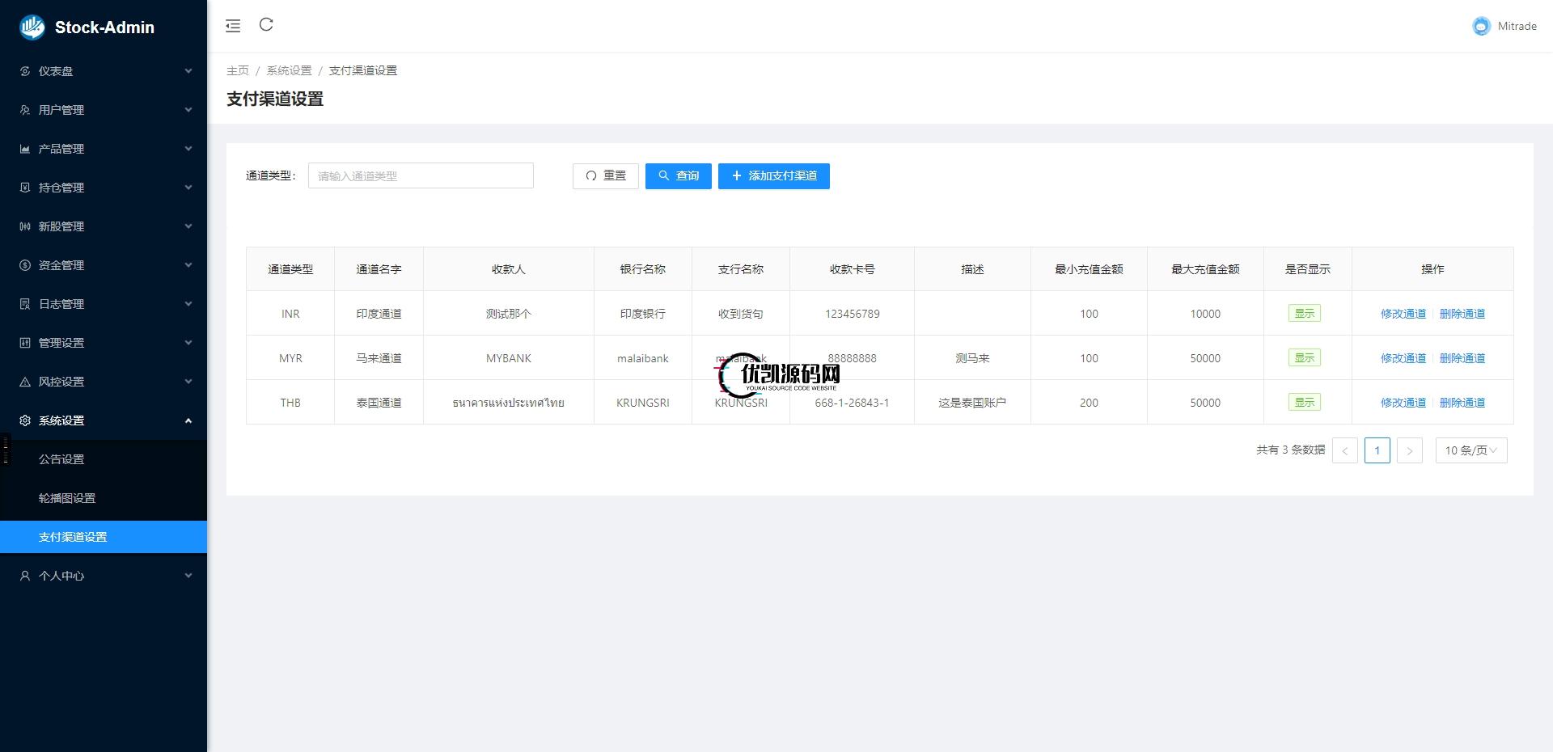Click the 产品管理 chart icon
Screen dimensions: 1553x752
coord(23,148)
